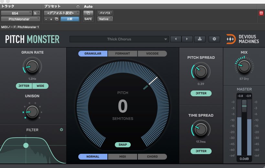Select the CHORD pitch mode tab
265x168 pixels.
(x=152, y=157)
